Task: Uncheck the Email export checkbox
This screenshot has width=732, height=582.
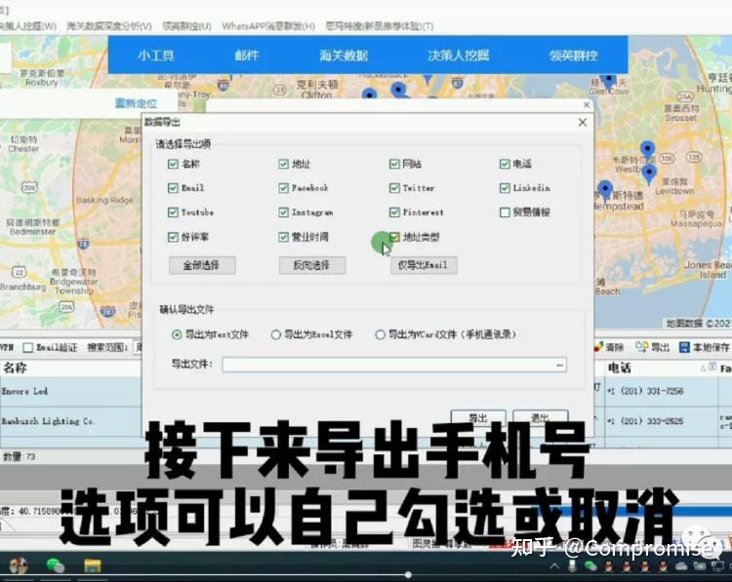Action: click(173, 188)
